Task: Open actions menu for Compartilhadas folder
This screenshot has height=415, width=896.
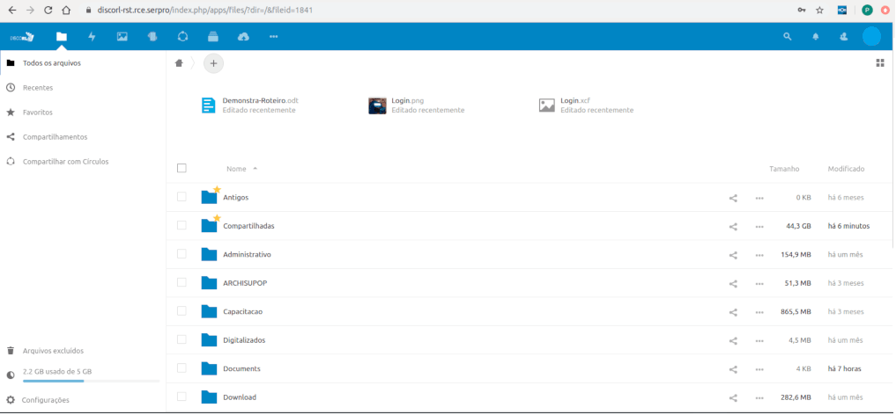Action: tap(759, 227)
